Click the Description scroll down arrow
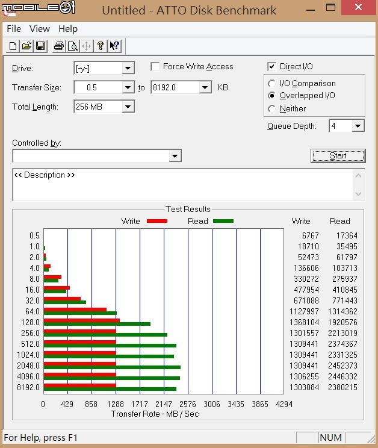This screenshot has width=378, height=448. point(359,194)
